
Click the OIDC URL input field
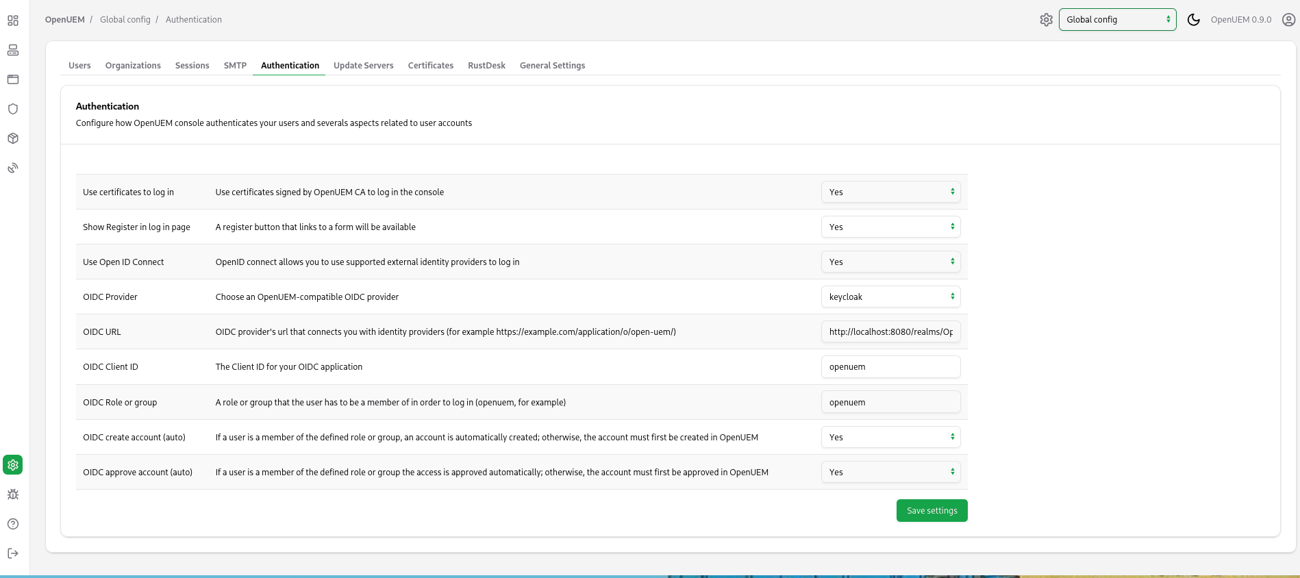coord(890,331)
